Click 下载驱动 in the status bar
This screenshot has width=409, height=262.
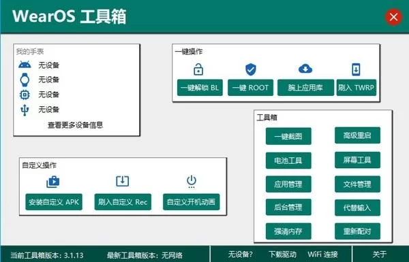tap(282, 255)
